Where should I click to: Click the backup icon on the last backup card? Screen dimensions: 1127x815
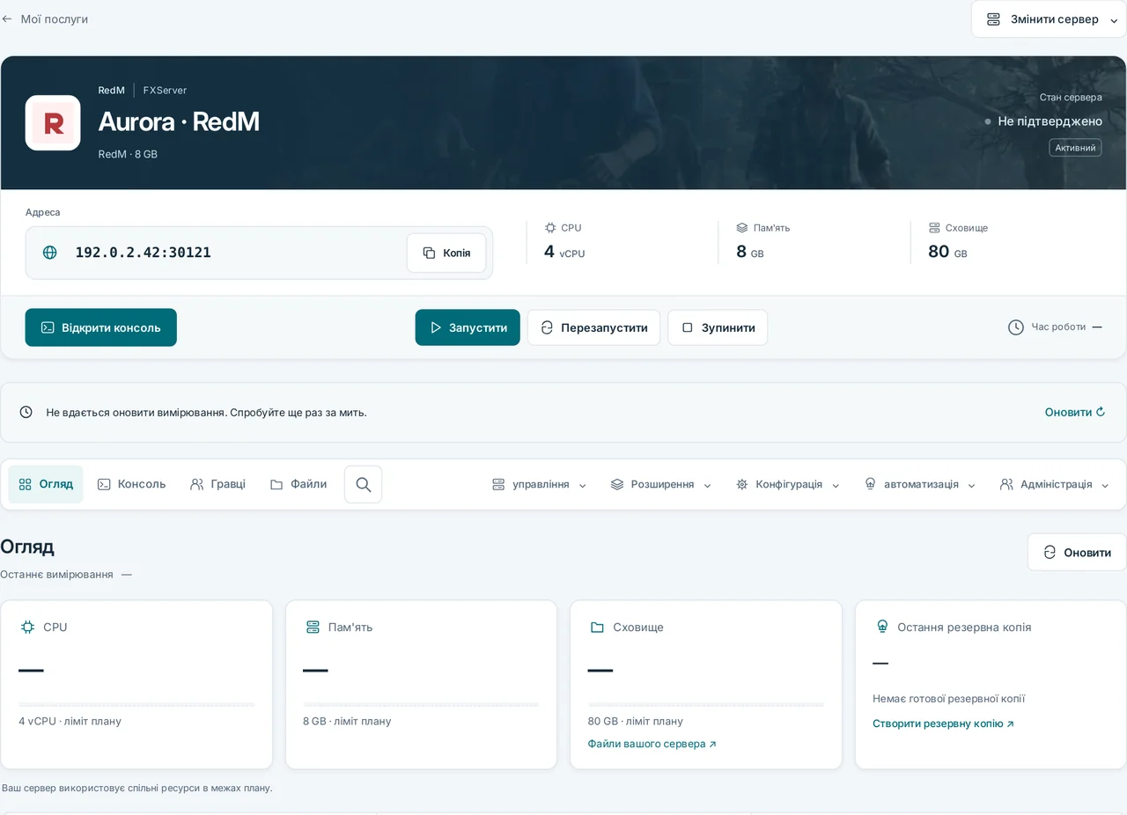point(882,627)
